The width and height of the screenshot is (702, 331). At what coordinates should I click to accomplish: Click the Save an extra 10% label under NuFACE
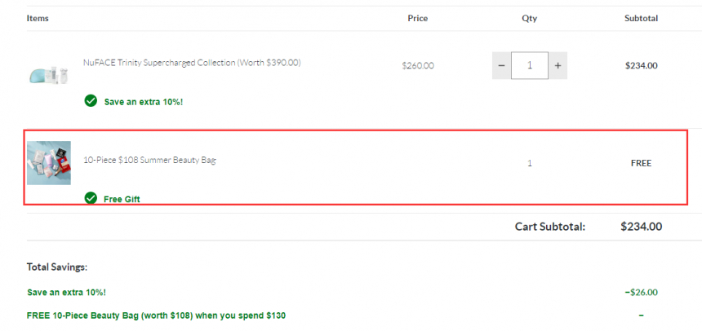click(x=144, y=102)
